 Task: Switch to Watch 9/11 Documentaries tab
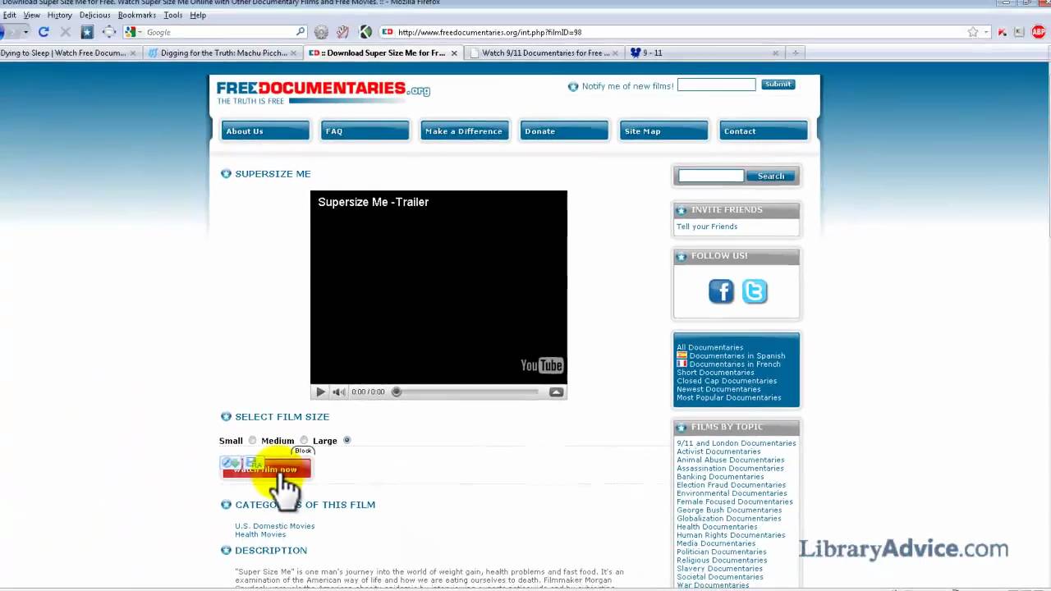[545, 53]
